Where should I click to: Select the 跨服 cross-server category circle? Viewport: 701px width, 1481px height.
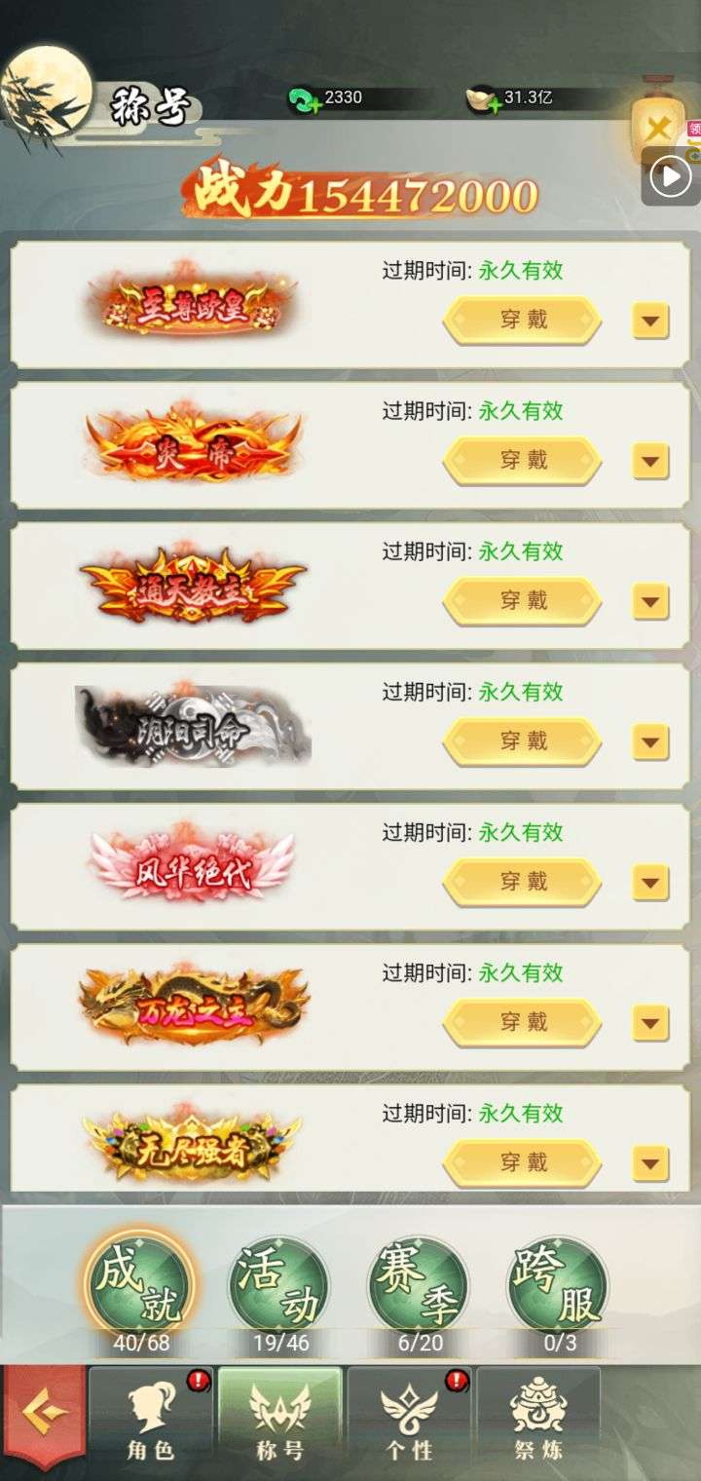[x=557, y=1286]
